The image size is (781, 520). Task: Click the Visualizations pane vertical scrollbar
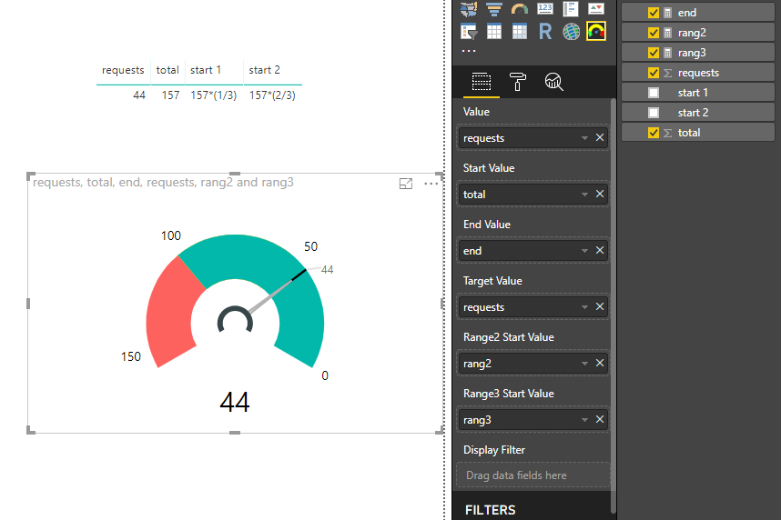point(614,304)
